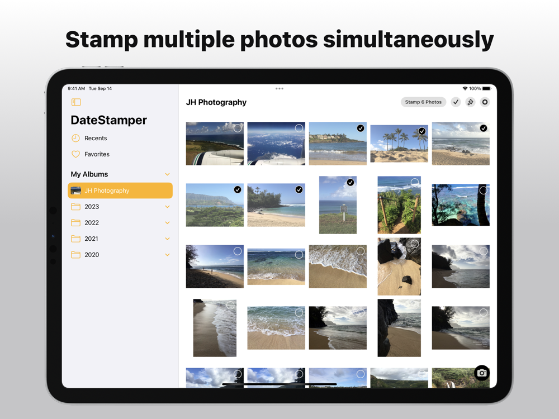Toggle the sidebar panel icon
Viewport: 559px width, 419px height.
coord(76,102)
